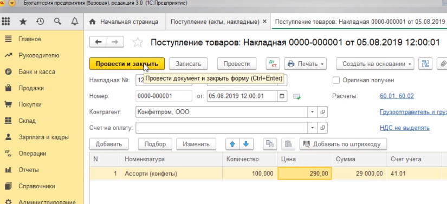Viewport: 447px width, 204px height.
Task: Click the Номер field 0000-000001
Action: pos(164,96)
